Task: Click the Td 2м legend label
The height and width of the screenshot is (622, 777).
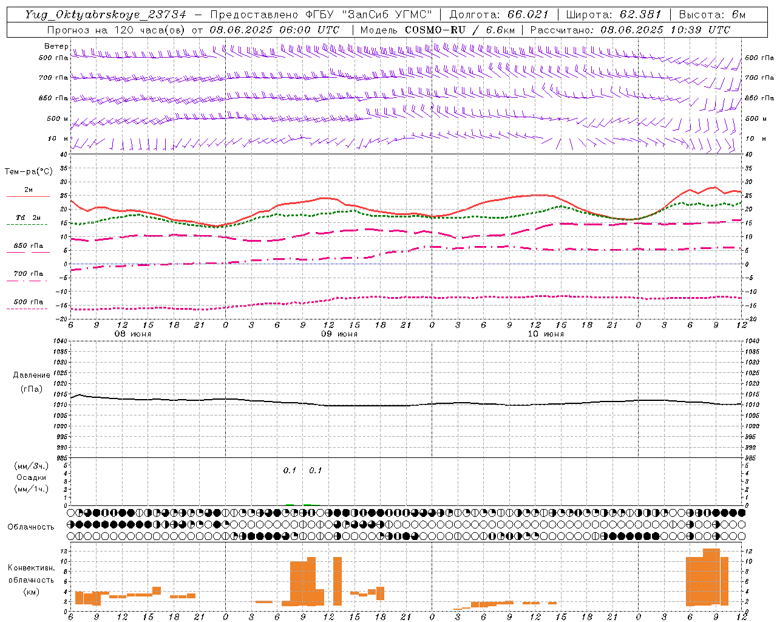Action: (28, 217)
